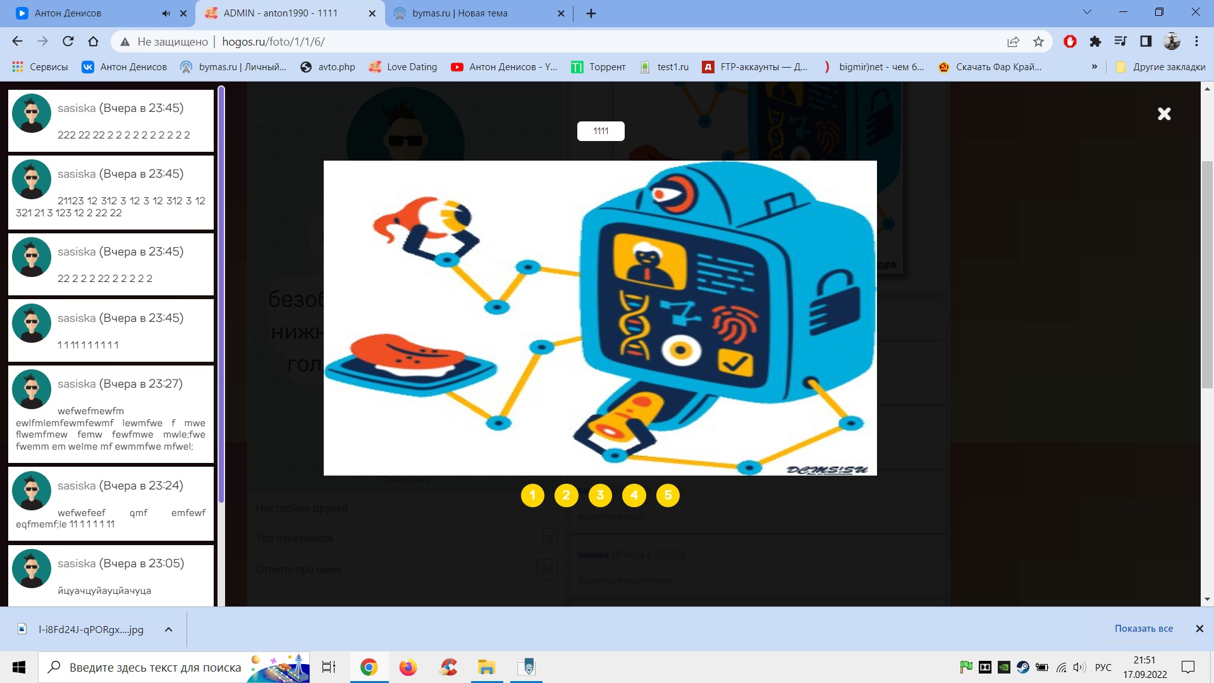The image size is (1214, 683).
Task: Click the red Opera extension icon
Action: click(1070, 42)
